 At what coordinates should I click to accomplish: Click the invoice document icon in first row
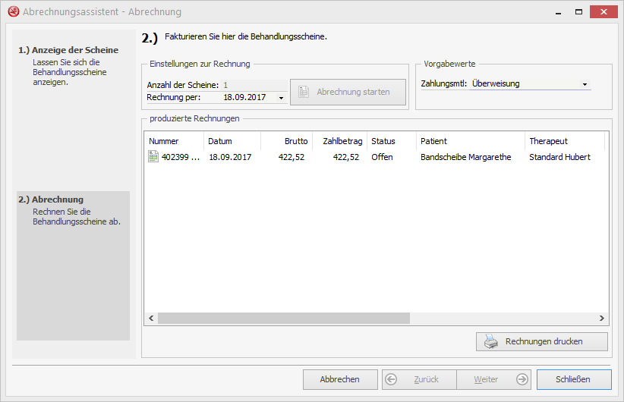[153, 157]
